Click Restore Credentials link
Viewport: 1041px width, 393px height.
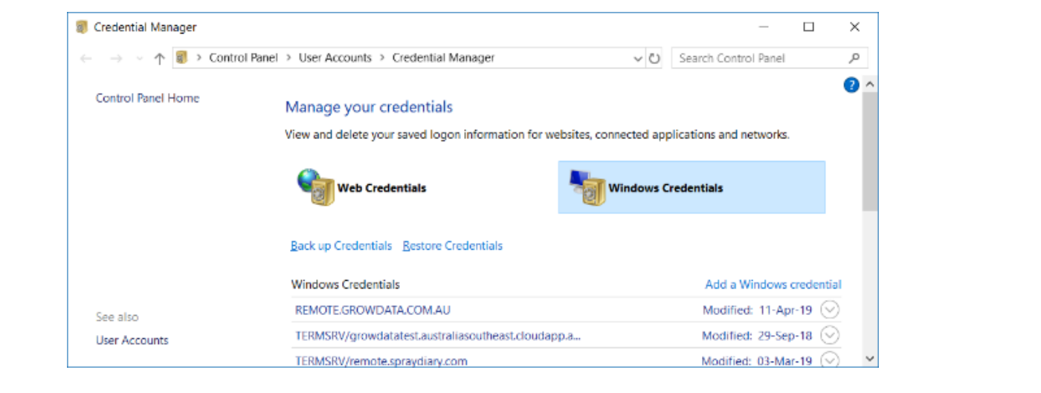(453, 246)
